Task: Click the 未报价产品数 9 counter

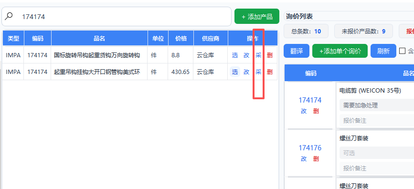Action: click(363, 31)
